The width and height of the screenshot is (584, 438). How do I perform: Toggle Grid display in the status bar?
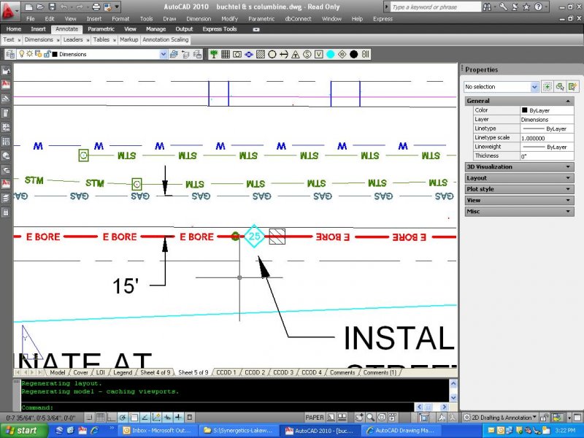tap(101, 416)
